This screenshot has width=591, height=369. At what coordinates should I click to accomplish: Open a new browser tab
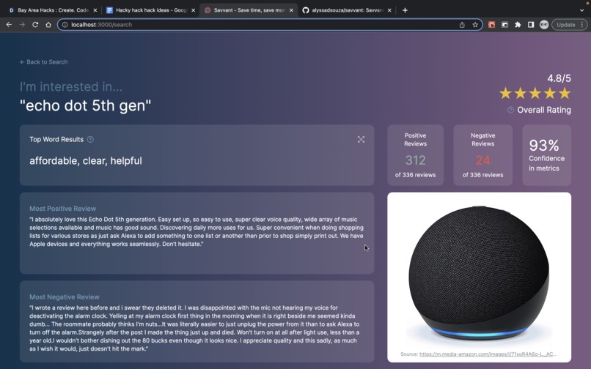tap(405, 10)
